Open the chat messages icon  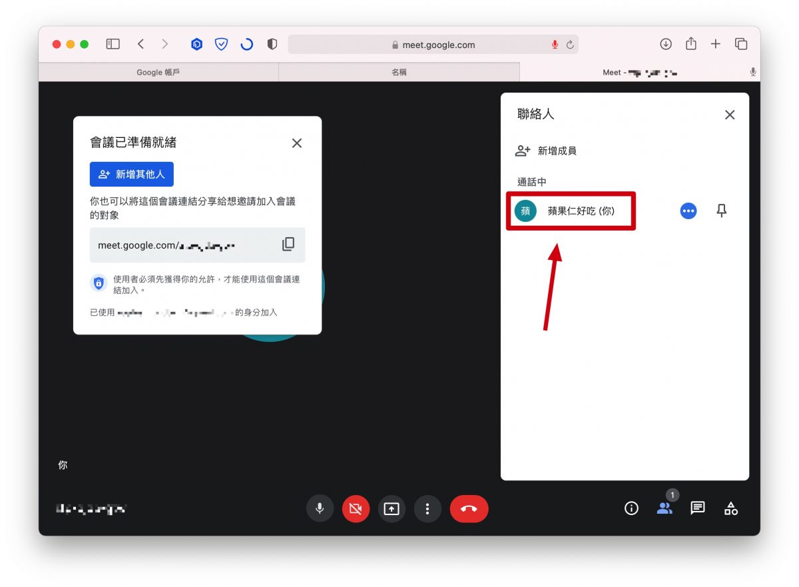coord(697,508)
